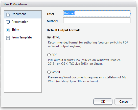Click the 'Default Output Format:' heading
This screenshot has width=138, height=110.
coord(63,30)
